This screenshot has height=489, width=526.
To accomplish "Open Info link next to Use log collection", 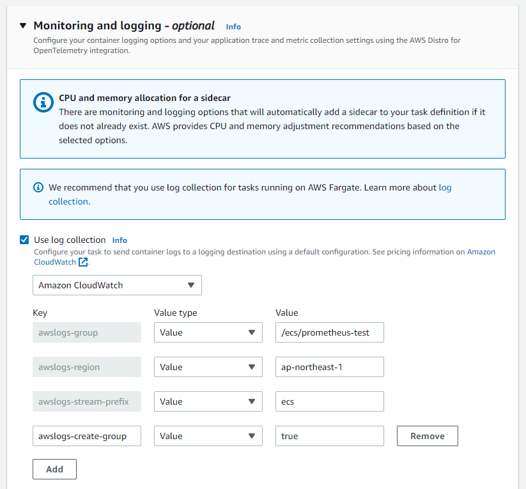I will tap(120, 240).
